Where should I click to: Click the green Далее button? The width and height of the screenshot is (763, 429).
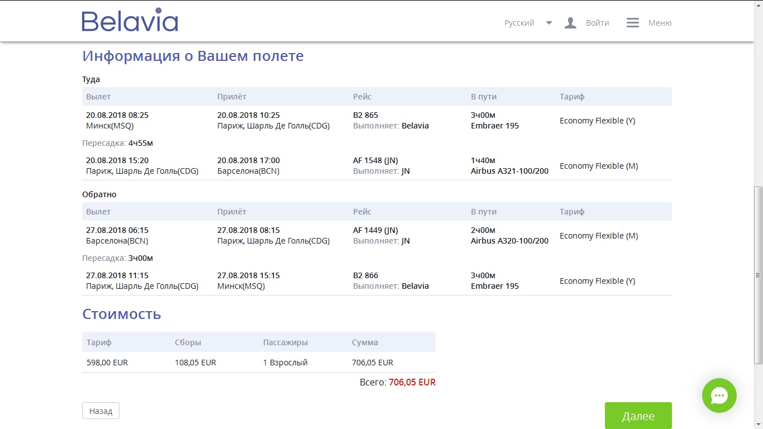click(x=638, y=416)
